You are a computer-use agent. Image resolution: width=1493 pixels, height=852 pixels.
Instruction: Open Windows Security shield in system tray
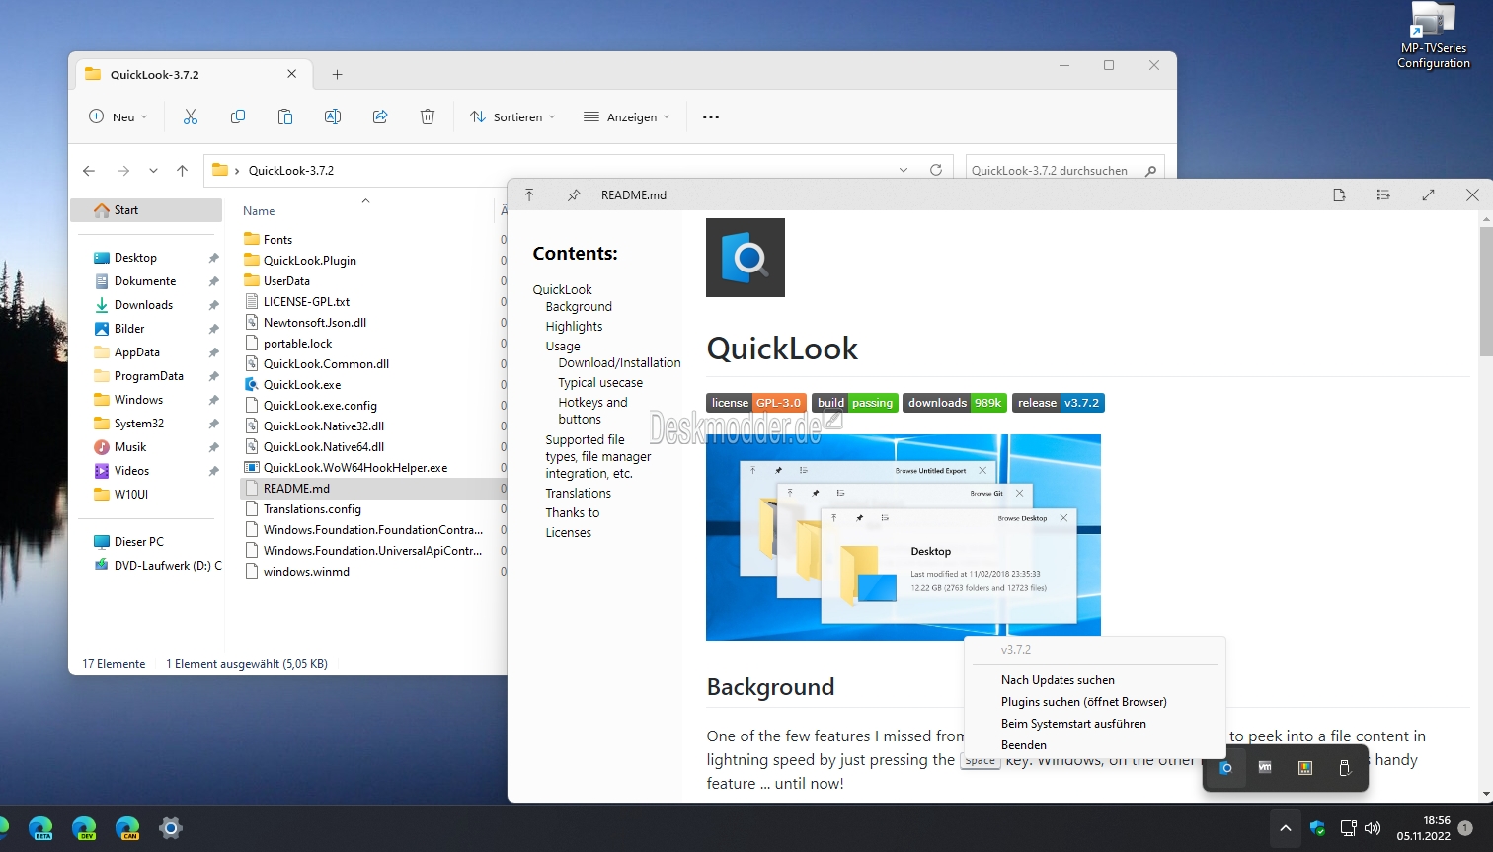(1317, 828)
